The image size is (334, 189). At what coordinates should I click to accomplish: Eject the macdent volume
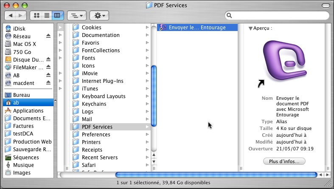[48, 82]
